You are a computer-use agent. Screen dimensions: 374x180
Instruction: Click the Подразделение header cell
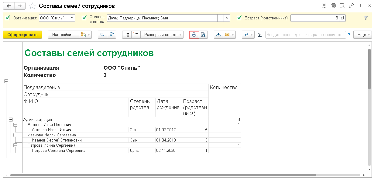115,87
